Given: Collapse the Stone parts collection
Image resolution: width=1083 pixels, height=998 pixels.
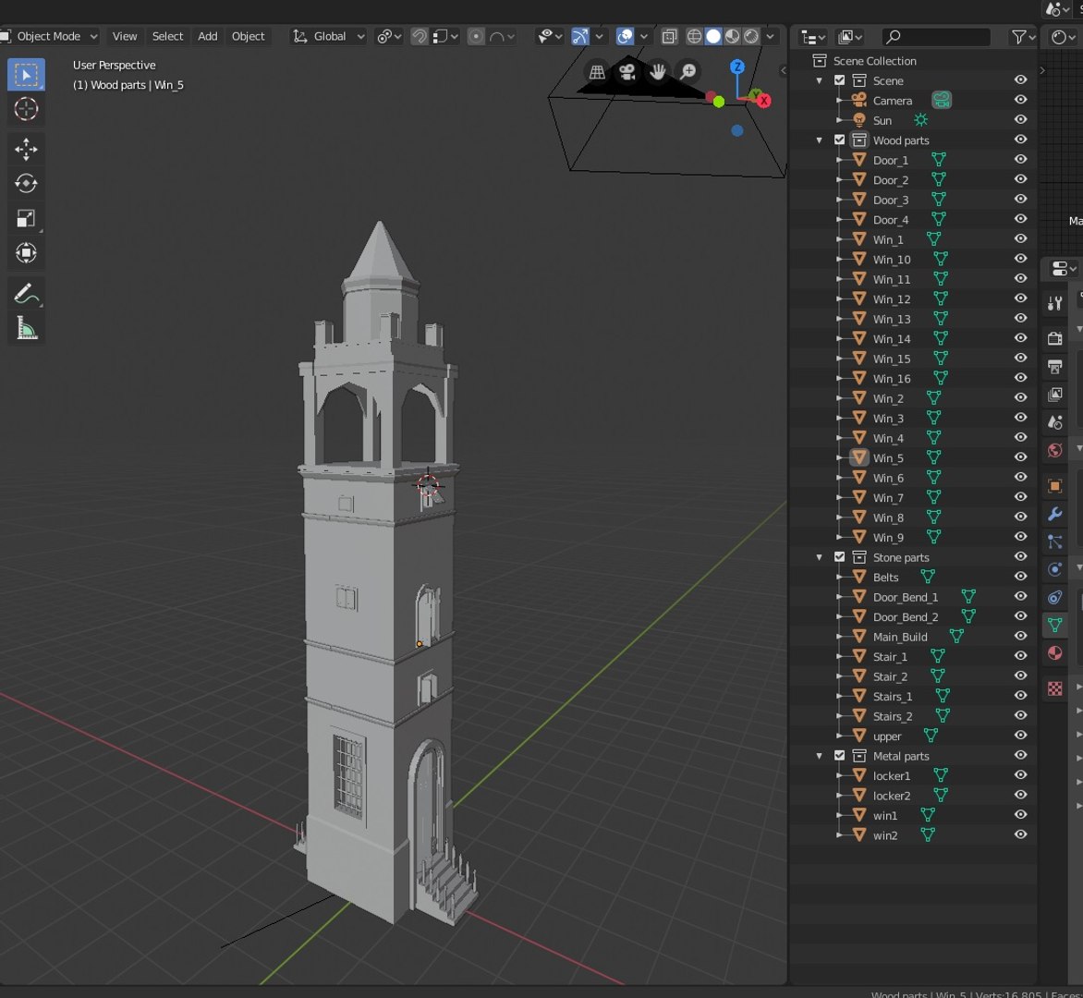Looking at the screenshot, I should click(x=819, y=557).
